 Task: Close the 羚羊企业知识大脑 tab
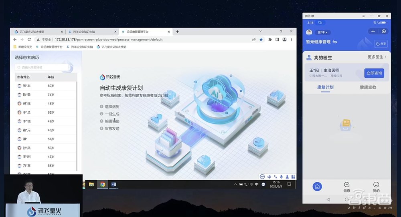tap(115, 32)
